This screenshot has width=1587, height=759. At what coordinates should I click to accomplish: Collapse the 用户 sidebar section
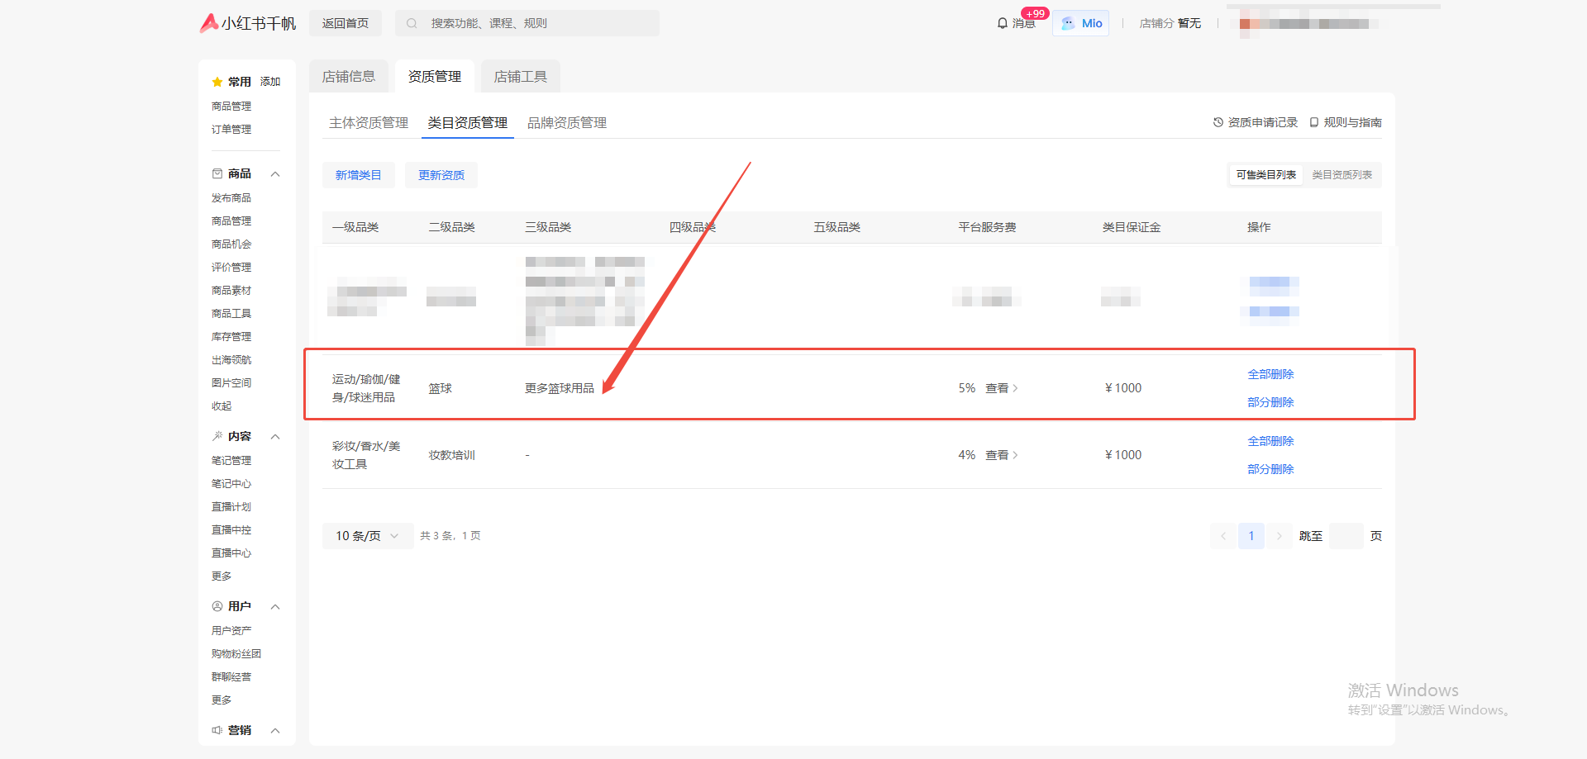(x=275, y=606)
